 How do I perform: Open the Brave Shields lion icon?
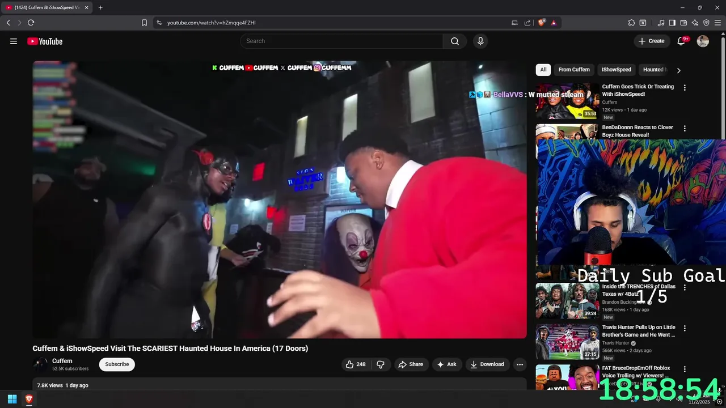click(x=541, y=23)
